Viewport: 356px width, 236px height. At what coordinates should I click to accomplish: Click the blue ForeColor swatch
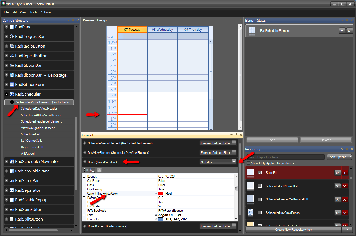point(161,219)
